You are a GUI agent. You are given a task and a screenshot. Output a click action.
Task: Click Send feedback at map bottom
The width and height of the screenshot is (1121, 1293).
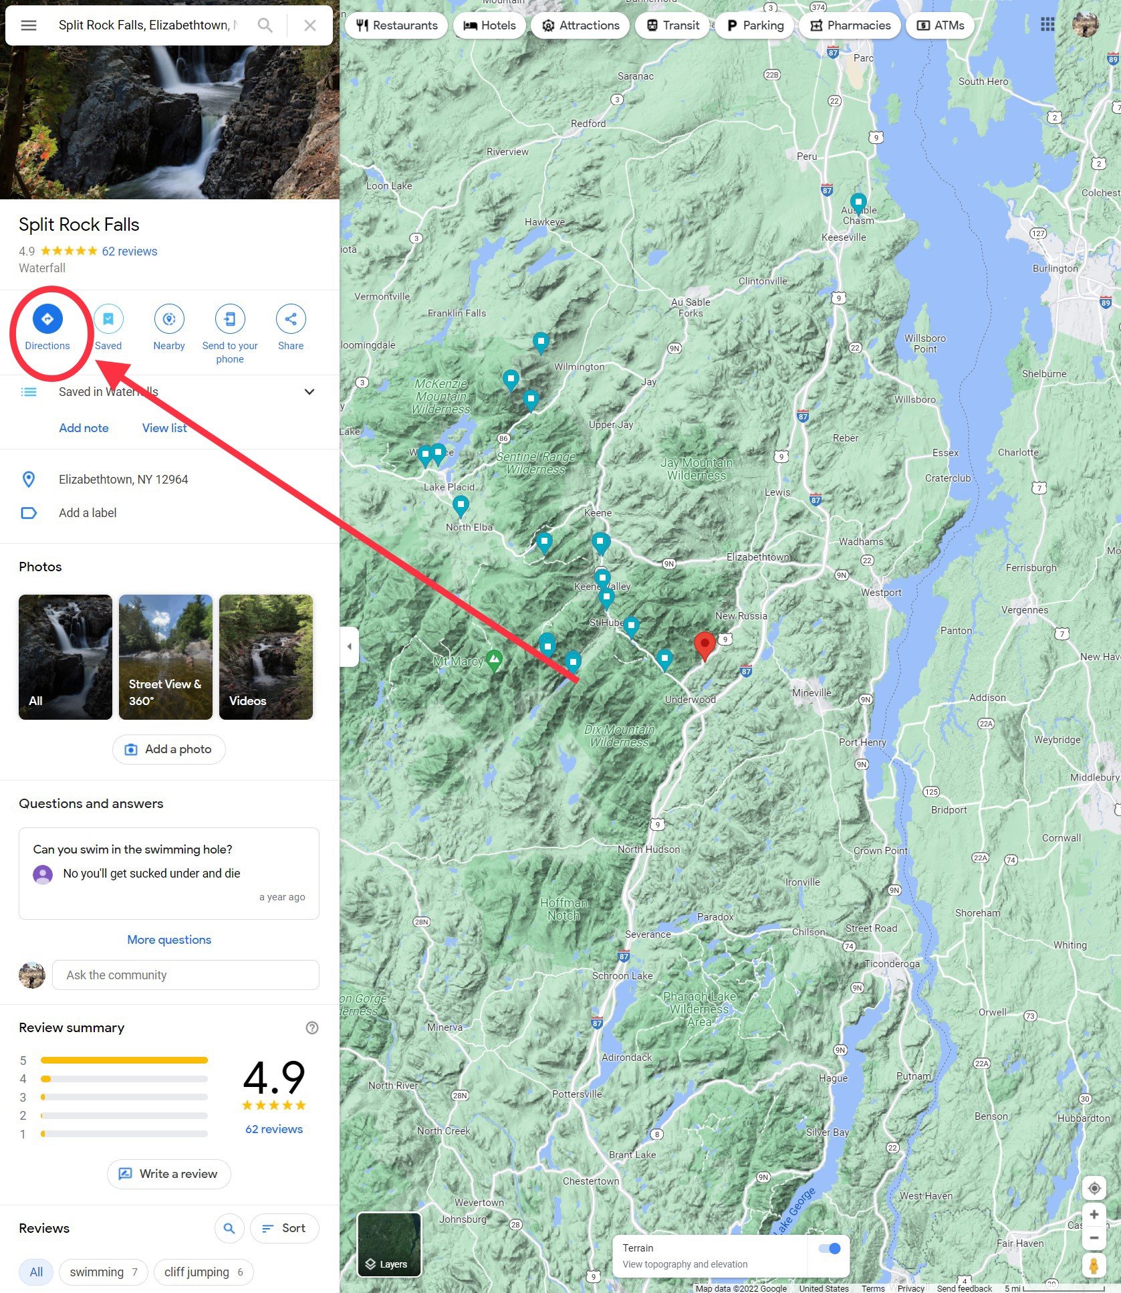coord(964,1288)
